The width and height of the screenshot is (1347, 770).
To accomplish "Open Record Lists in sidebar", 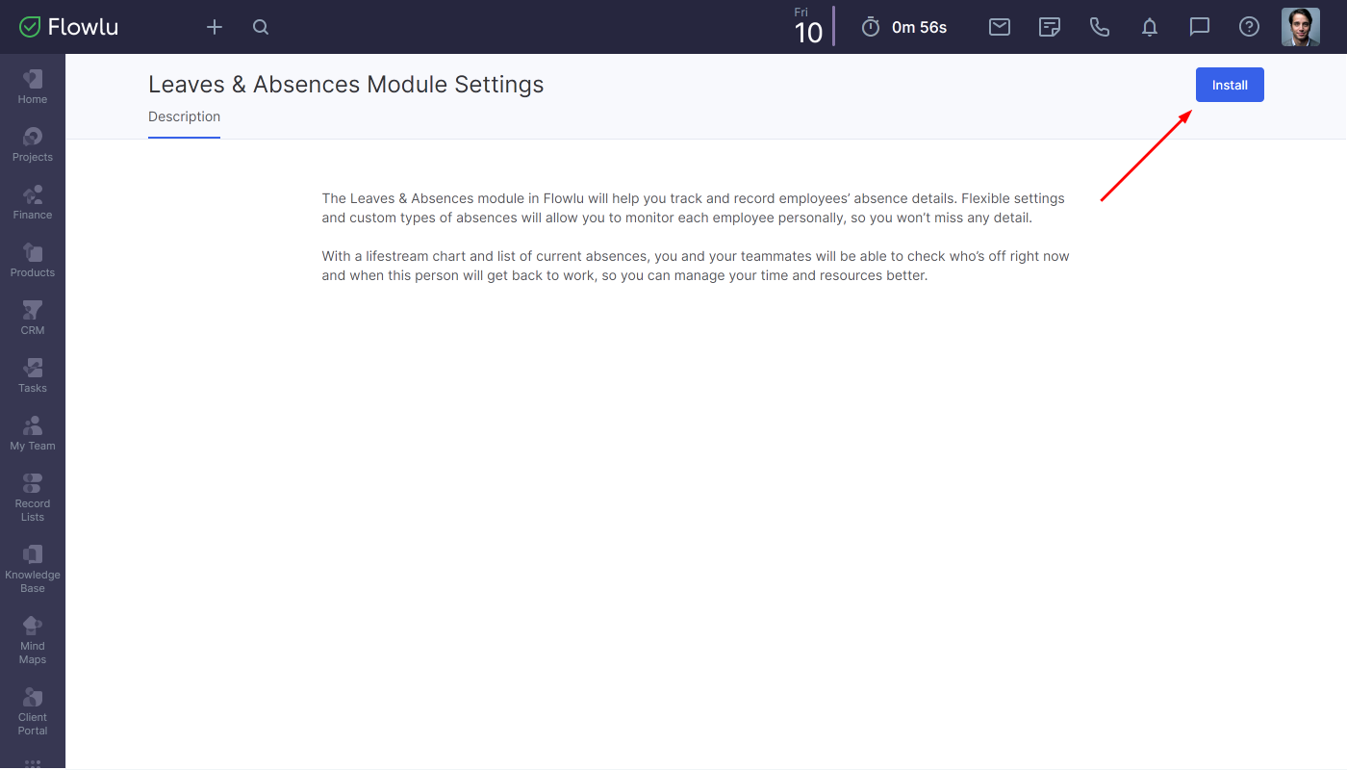I will (x=33, y=498).
